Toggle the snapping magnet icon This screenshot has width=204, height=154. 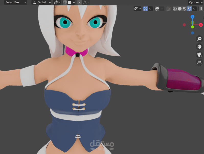tap(65, 2)
